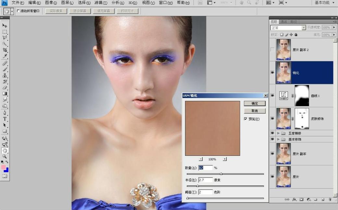Screen dimensions: 338x210
Task: Click the 实际像素 button
Action: tap(56, 11)
